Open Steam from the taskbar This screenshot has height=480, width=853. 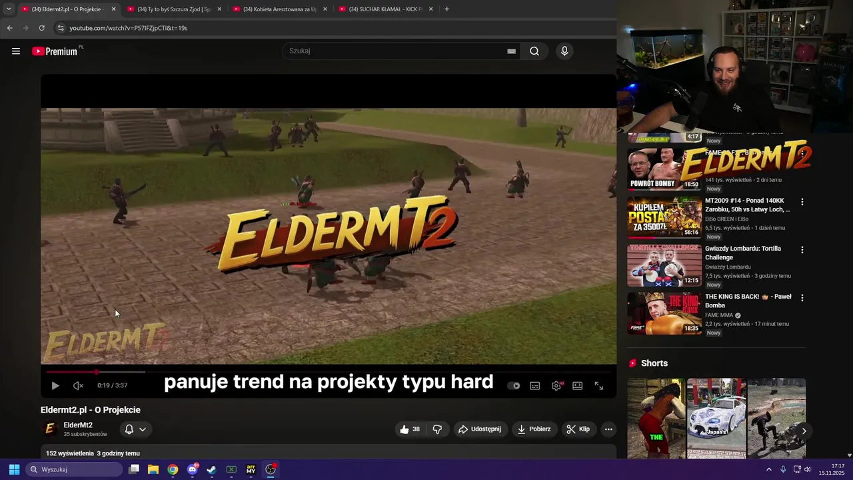point(212,469)
